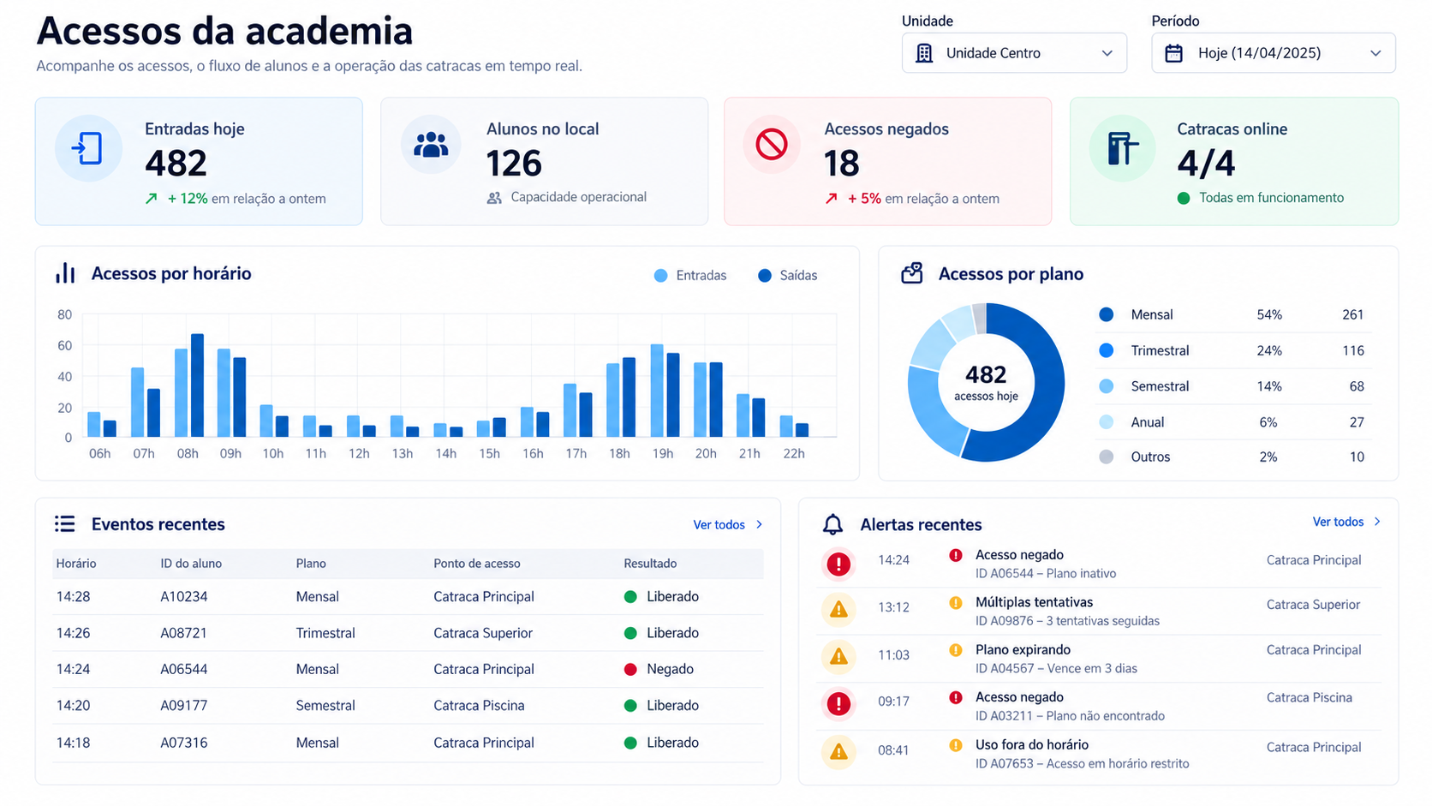Click the plan card icon beside Acessos por plano
Image resolution: width=1432 pixels, height=806 pixels.
(x=912, y=273)
